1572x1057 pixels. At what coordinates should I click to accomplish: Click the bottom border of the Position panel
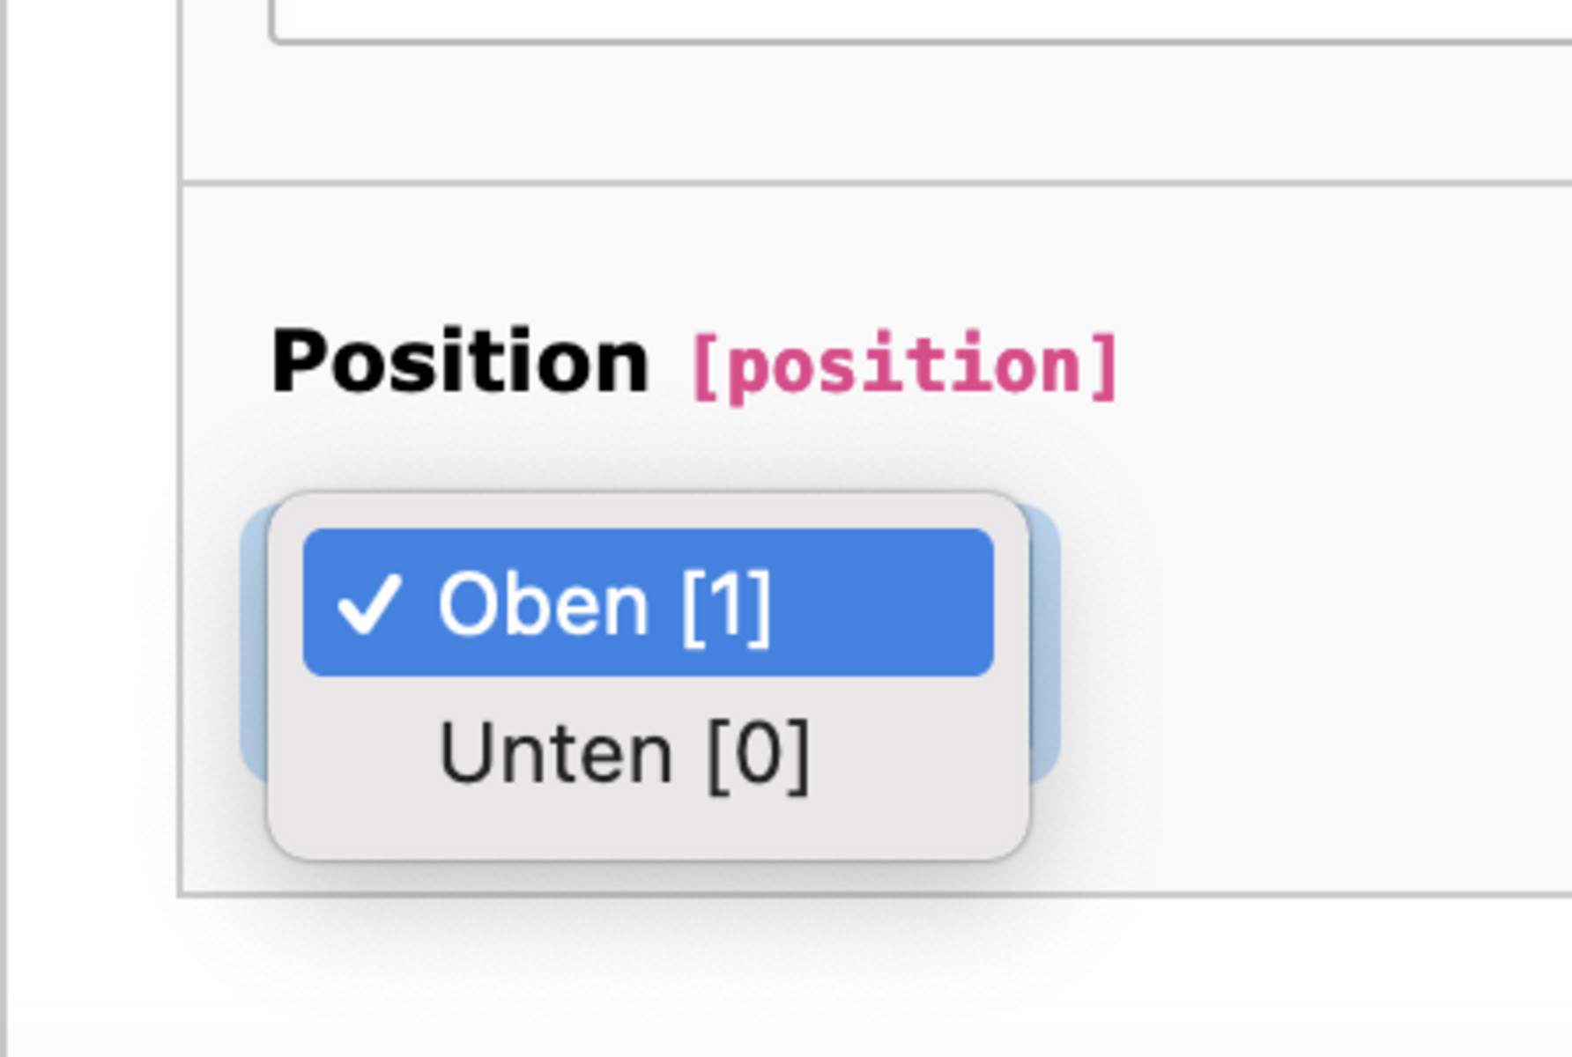tap(876, 894)
